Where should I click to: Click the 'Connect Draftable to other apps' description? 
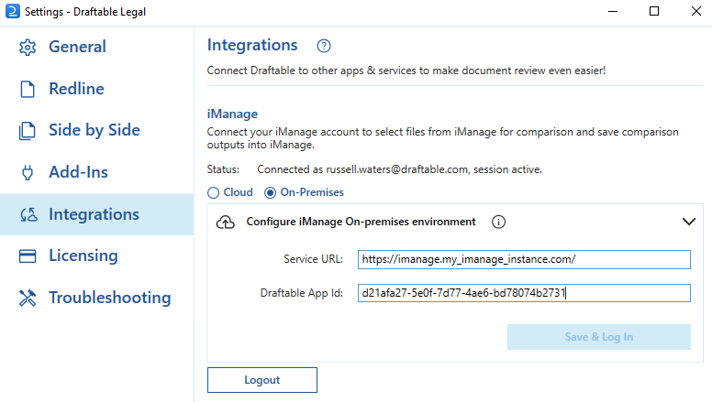coord(406,71)
